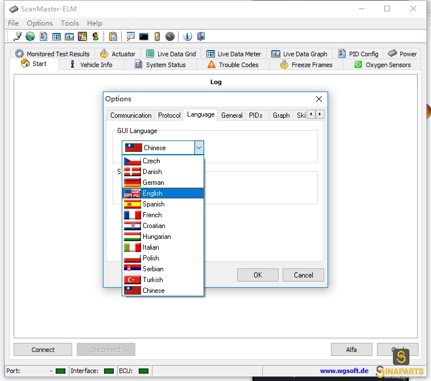Click the bar chart toolbar icon
This screenshot has width=431, height=381.
coord(69,36)
